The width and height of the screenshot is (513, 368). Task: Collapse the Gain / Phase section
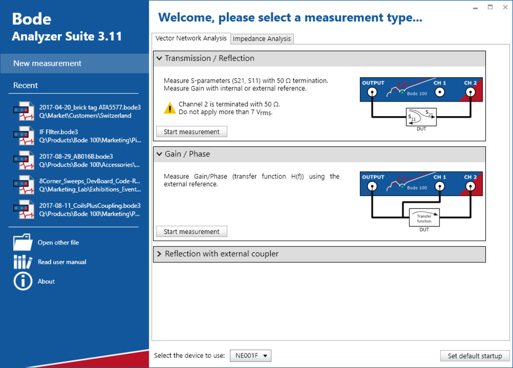pyautogui.click(x=159, y=154)
